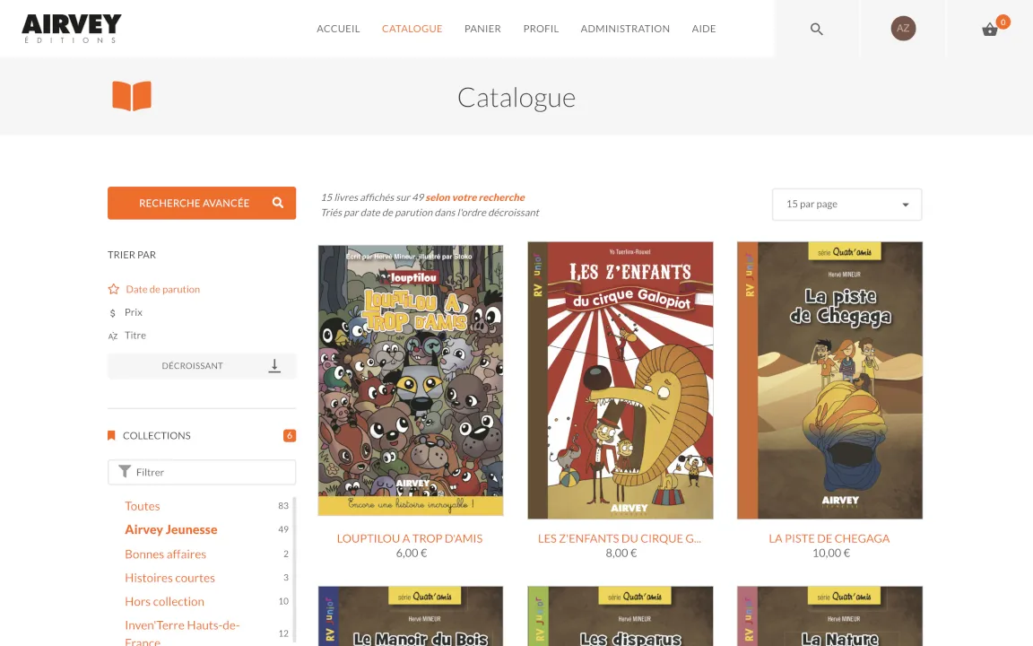The width and height of the screenshot is (1033, 646).
Task: Click the selon votre recherche link
Action: point(475,197)
